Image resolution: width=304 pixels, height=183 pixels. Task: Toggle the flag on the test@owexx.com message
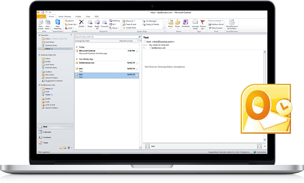137,64
